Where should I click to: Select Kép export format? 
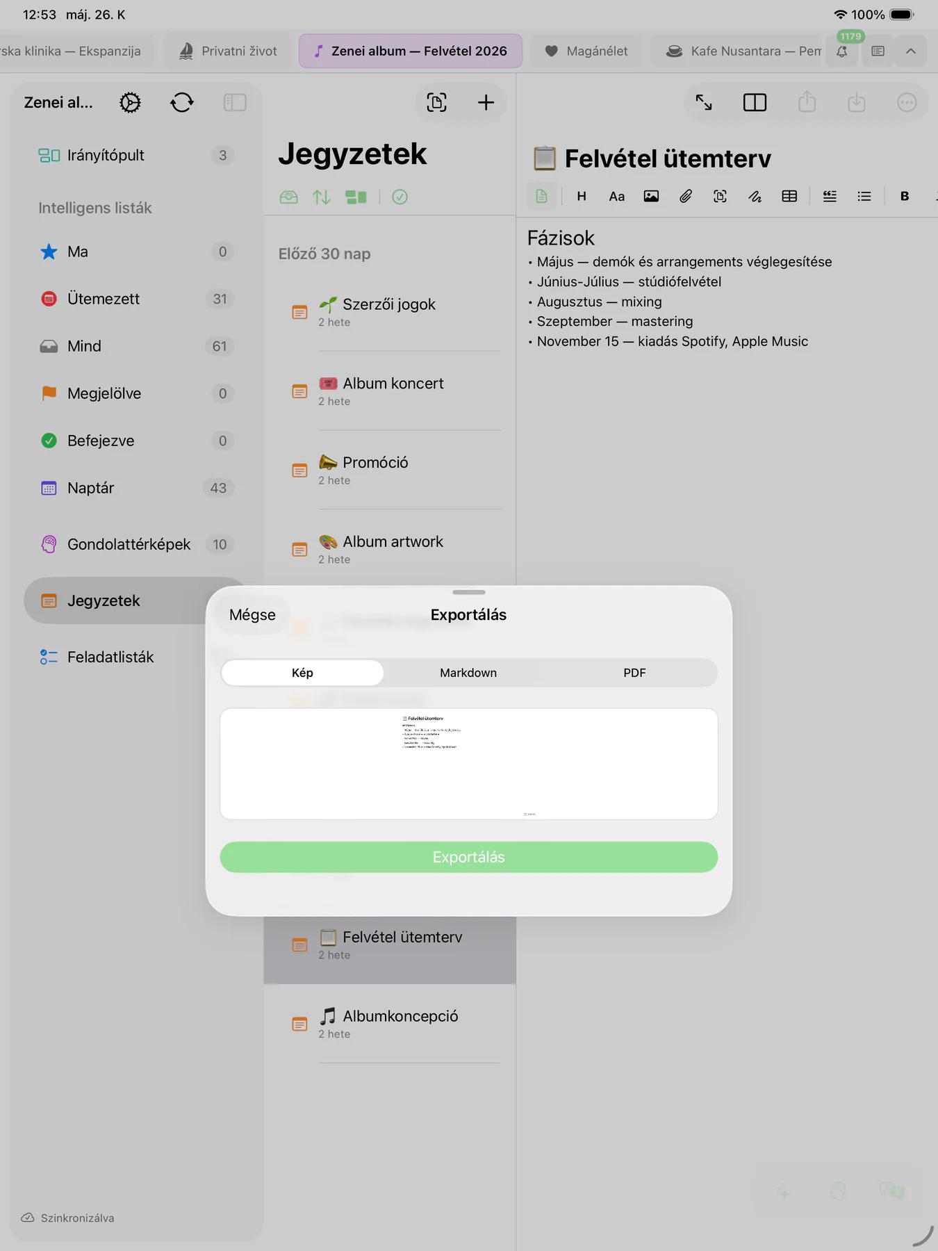pyautogui.click(x=302, y=673)
